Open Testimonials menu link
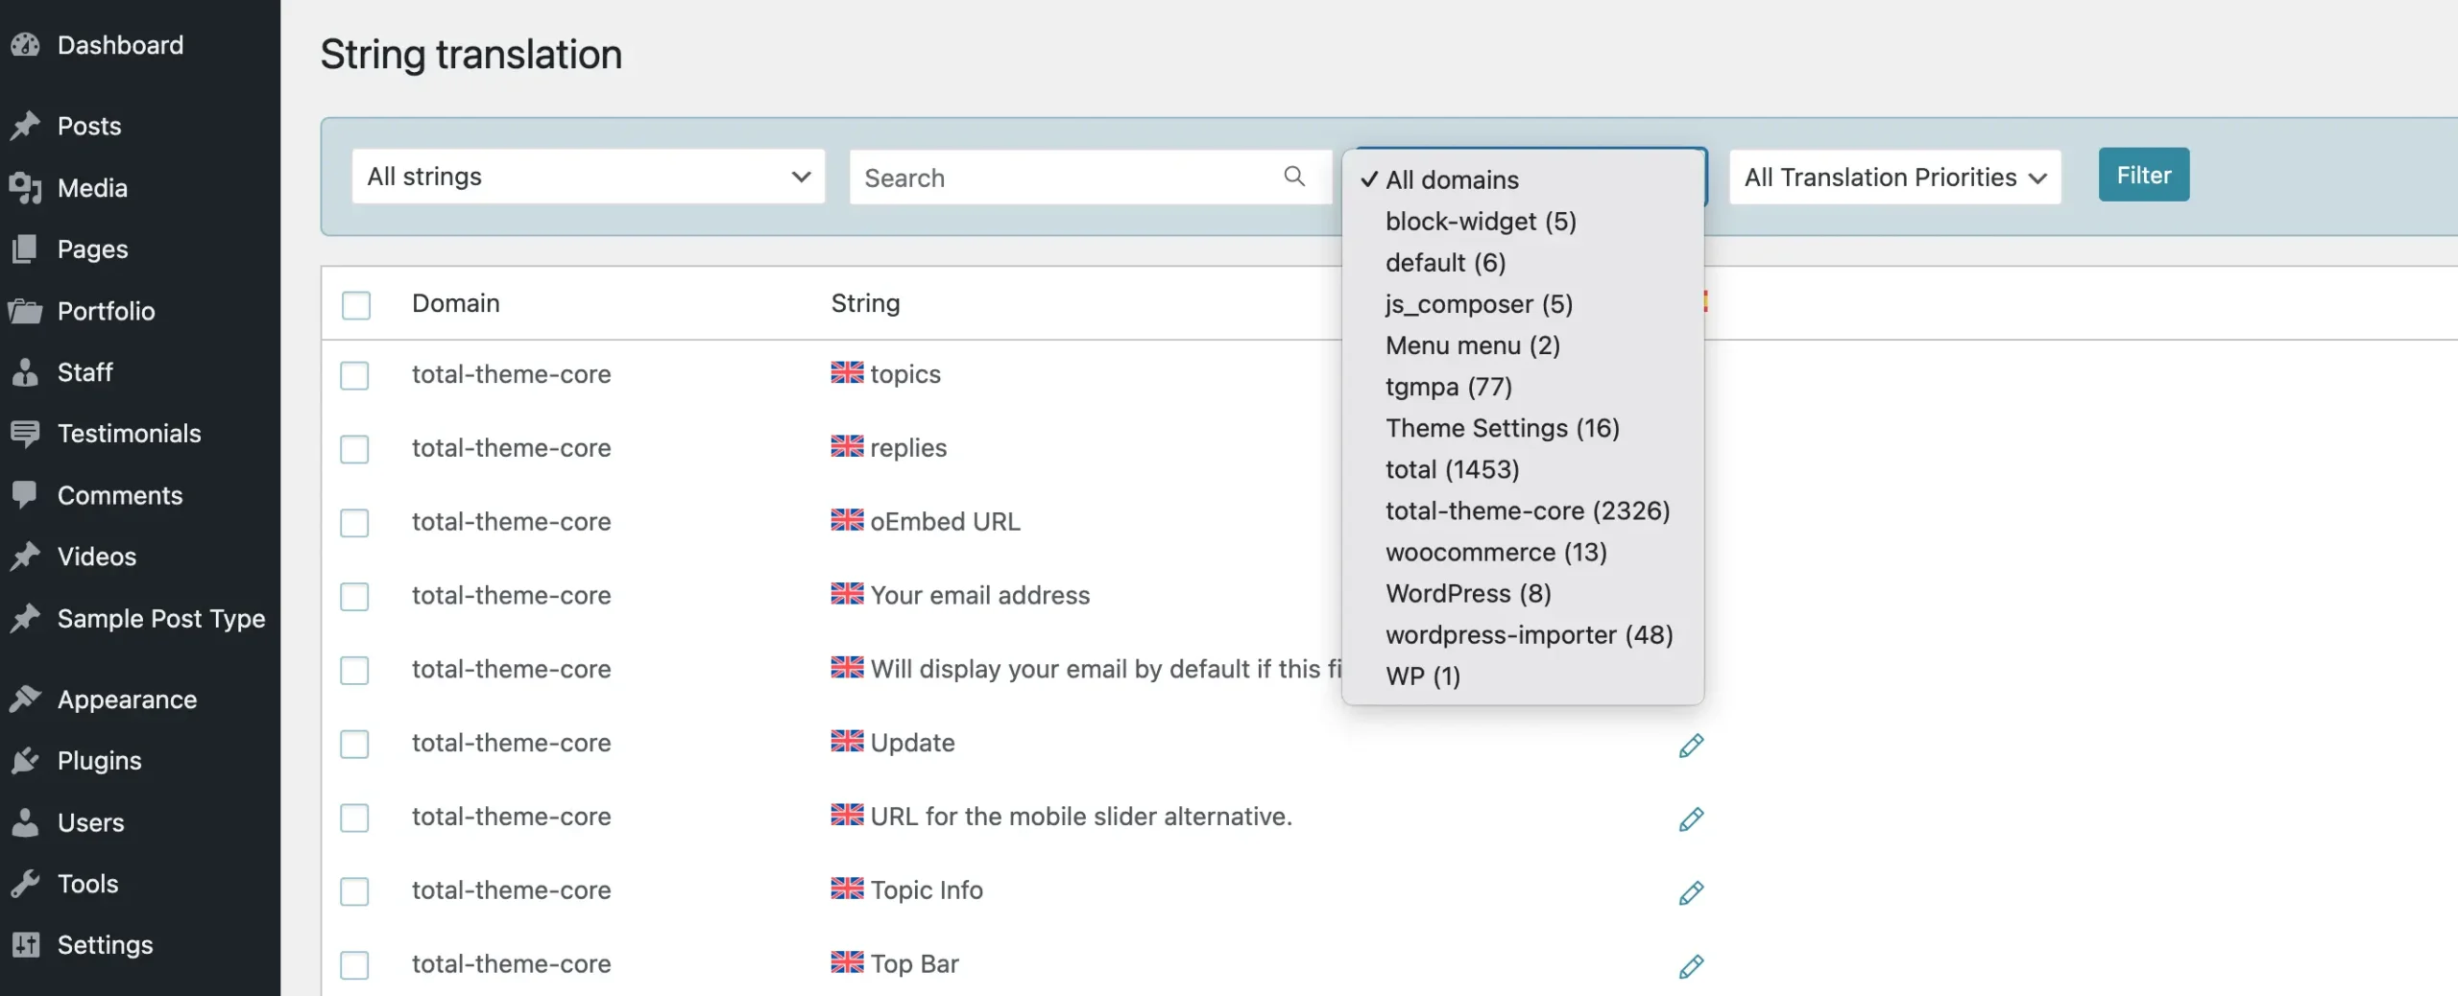Image resolution: width=2458 pixels, height=996 pixels. [x=130, y=434]
